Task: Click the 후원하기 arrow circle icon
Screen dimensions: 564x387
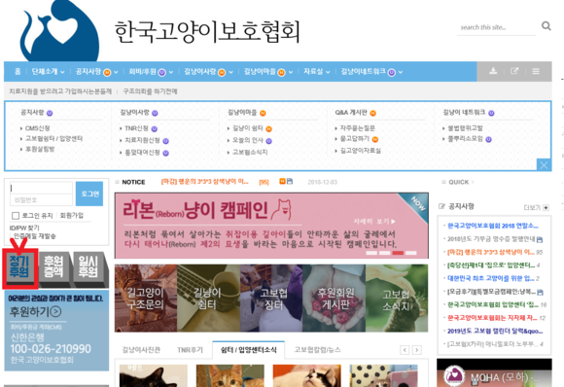Action: [x=55, y=311]
